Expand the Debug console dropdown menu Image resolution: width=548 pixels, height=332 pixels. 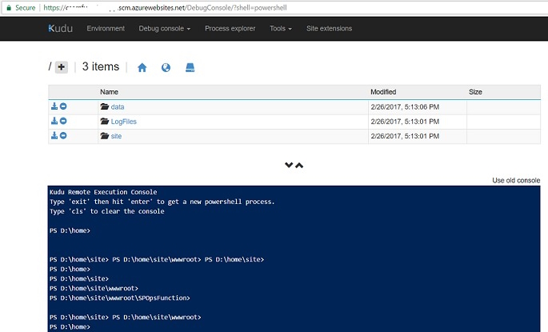(165, 29)
